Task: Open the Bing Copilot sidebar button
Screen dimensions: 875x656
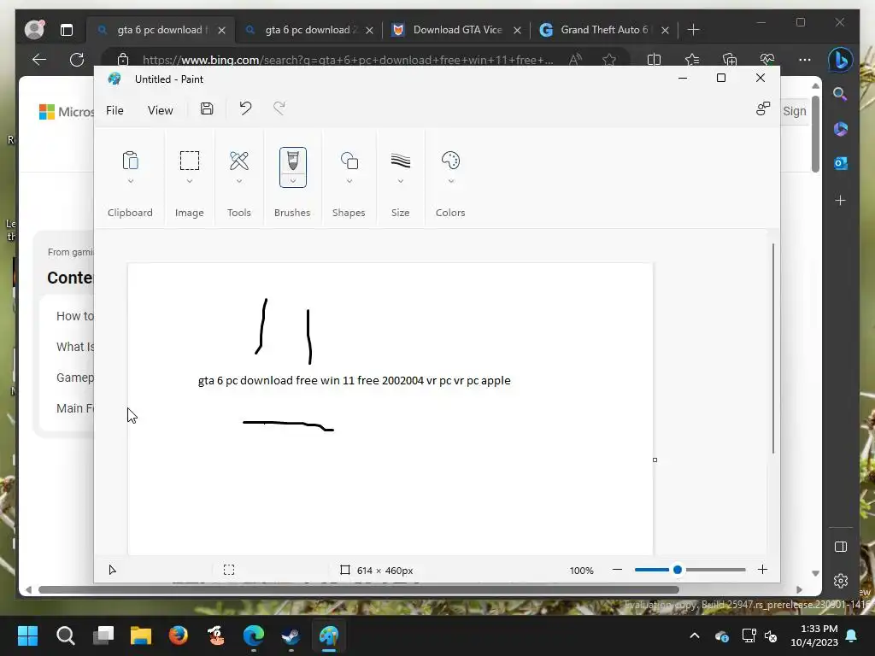Action: [x=841, y=61]
